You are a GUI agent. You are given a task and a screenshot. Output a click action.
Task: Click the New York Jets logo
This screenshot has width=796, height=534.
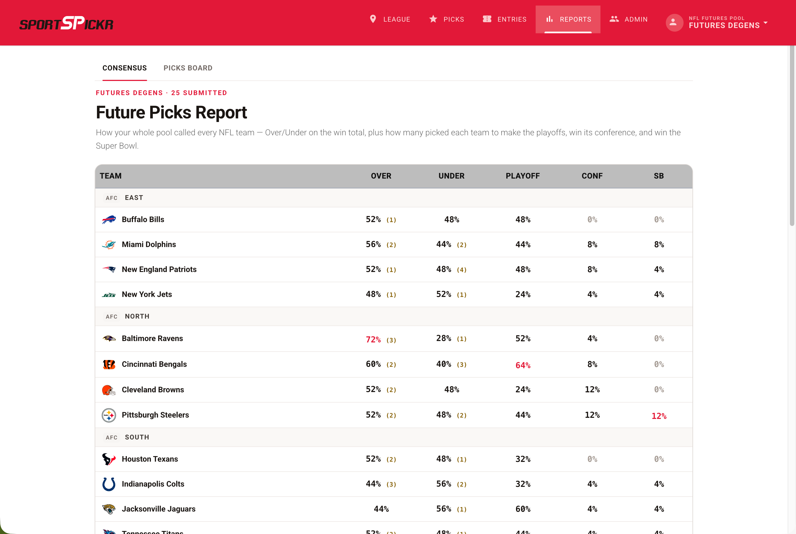click(109, 294)
